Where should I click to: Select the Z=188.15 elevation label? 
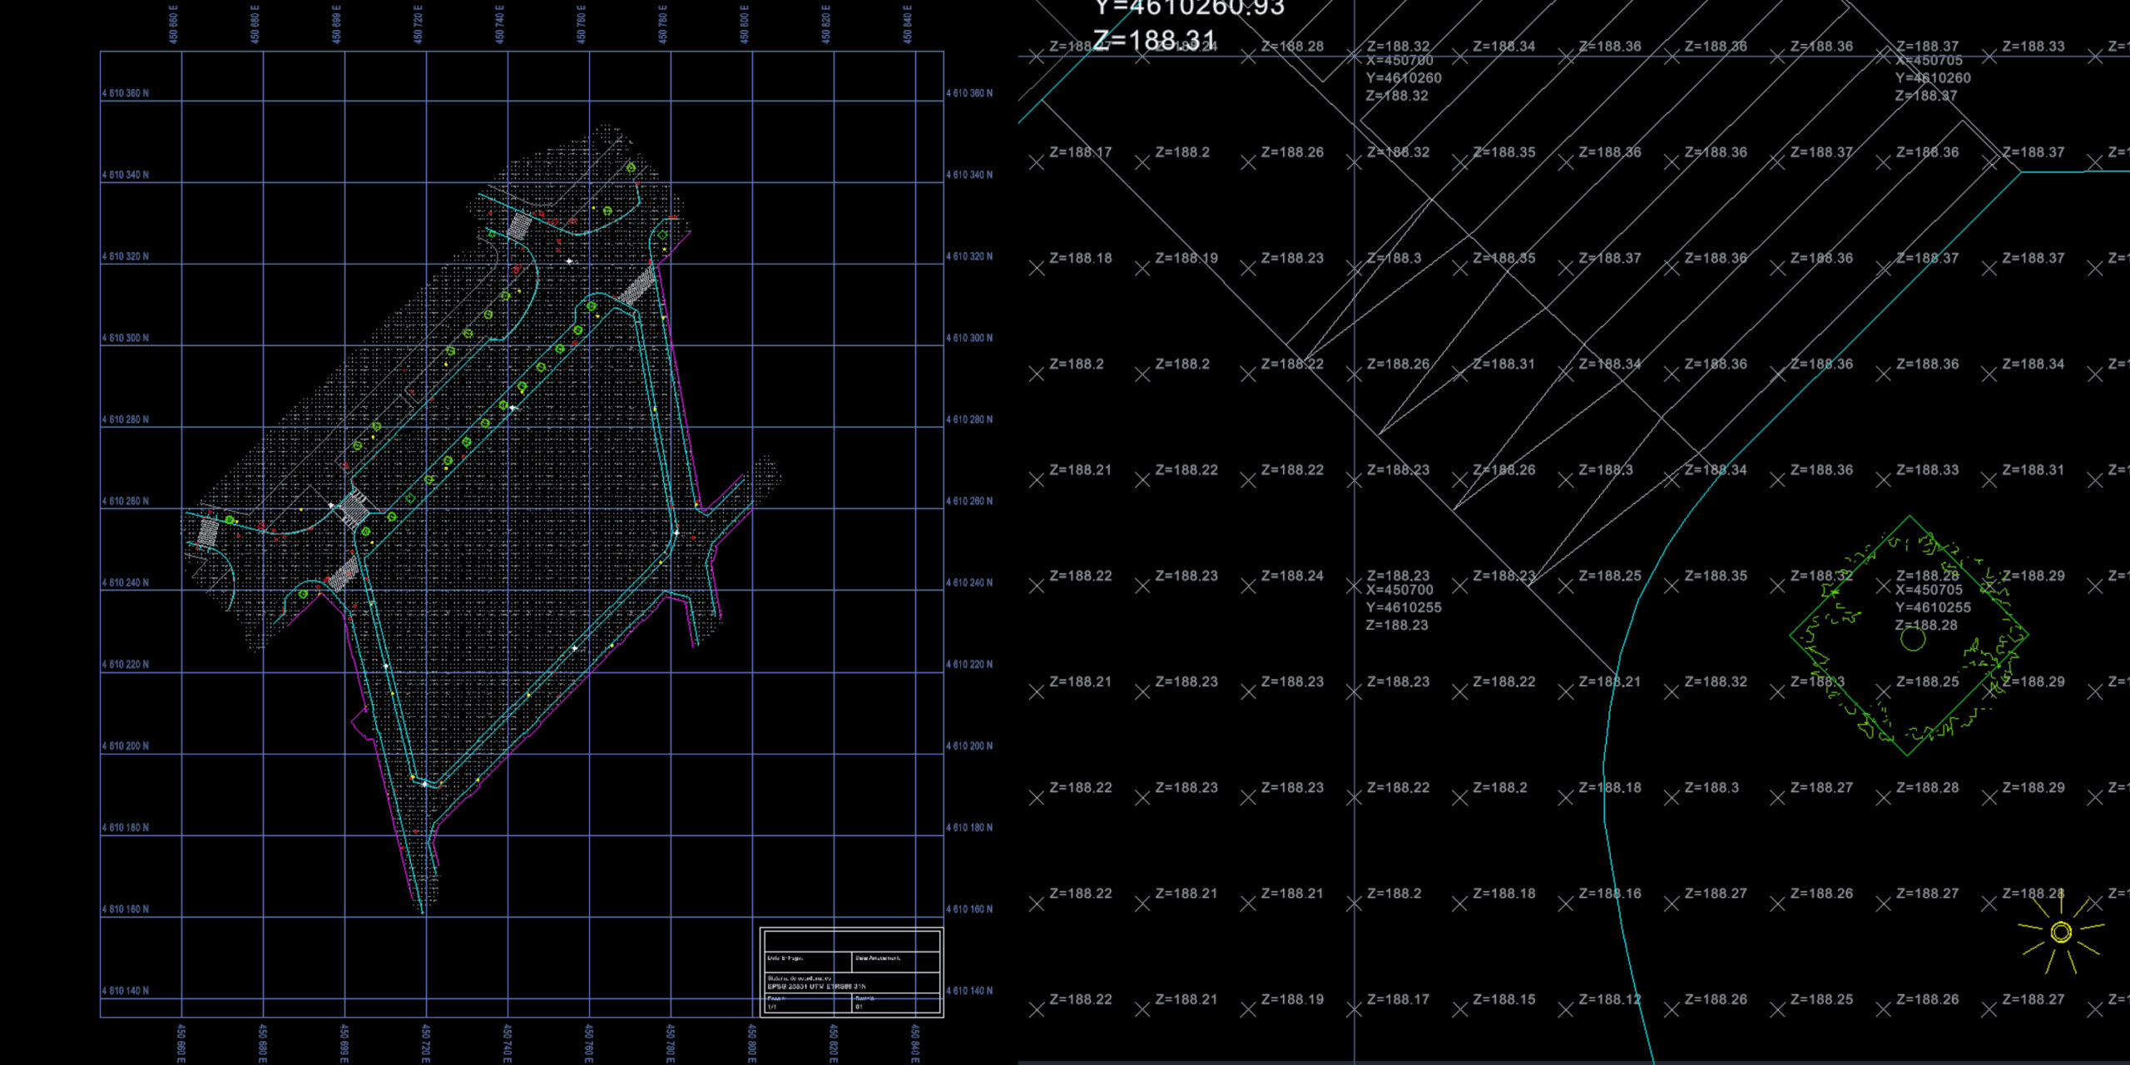tap(1503, 999)
